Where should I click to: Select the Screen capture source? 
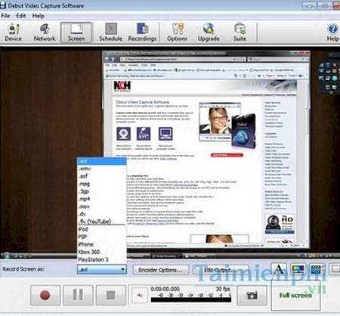(76, 33)
